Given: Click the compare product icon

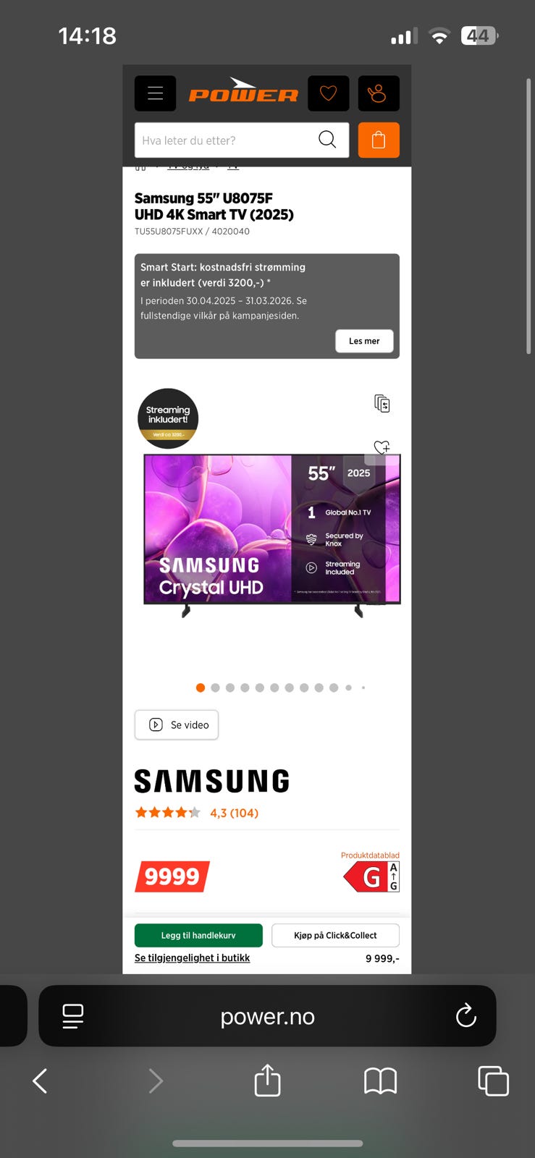Looking at the screenshot, I should (382, 403).
